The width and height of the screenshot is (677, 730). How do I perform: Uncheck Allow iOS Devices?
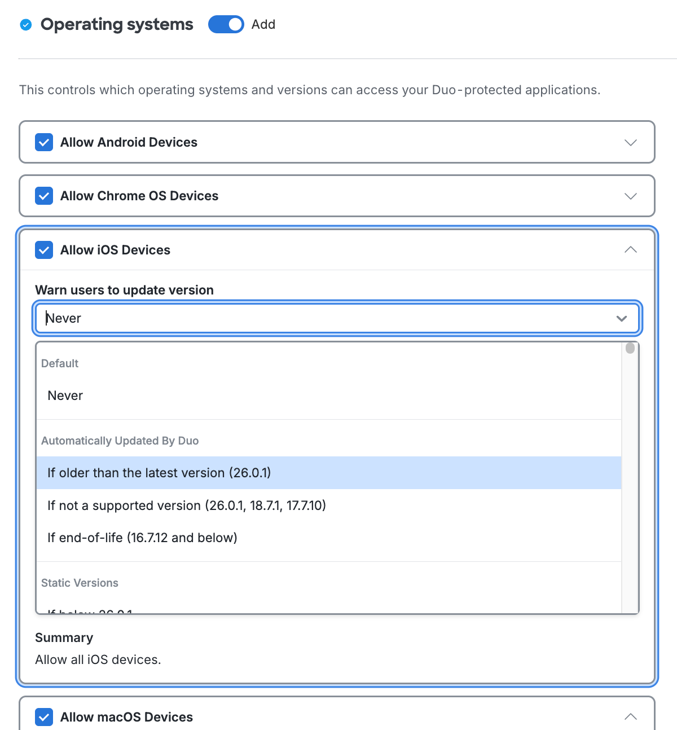(43, 250)
